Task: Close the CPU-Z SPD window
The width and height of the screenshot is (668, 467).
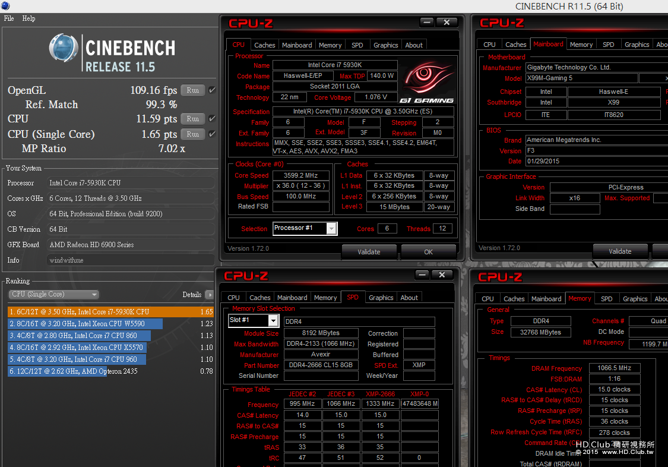Action: (x=442, y=275)
